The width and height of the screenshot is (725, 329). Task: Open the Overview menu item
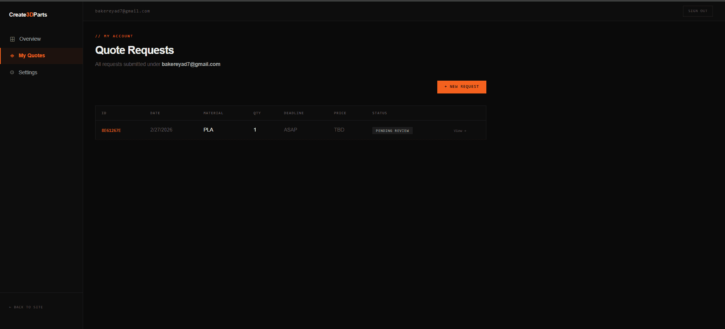coord(42,39)
